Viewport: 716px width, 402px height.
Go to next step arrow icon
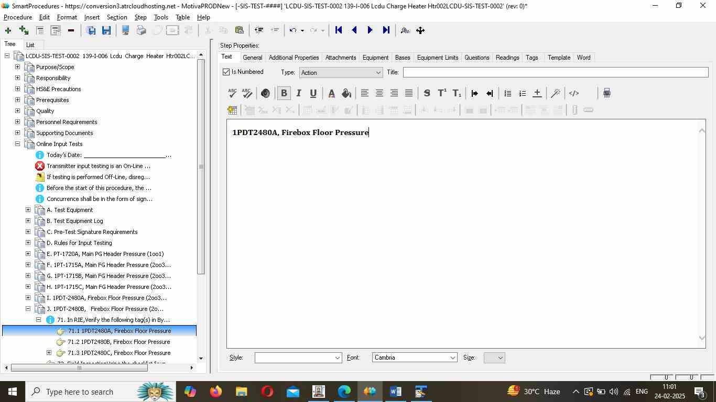370,30
